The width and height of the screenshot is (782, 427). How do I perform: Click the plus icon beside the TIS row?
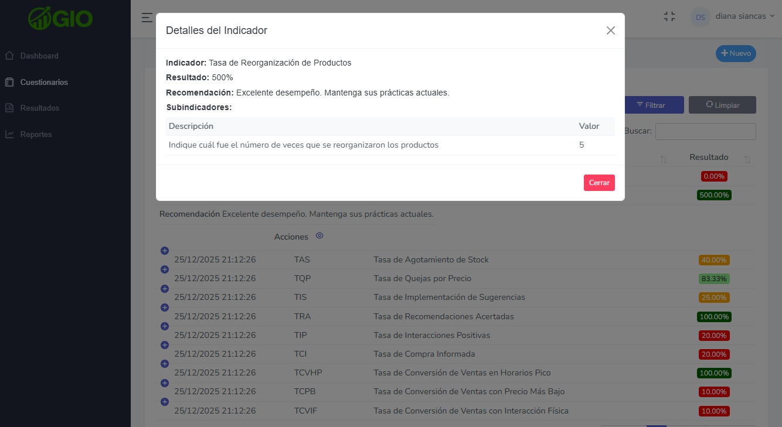[x=165, y=288]
